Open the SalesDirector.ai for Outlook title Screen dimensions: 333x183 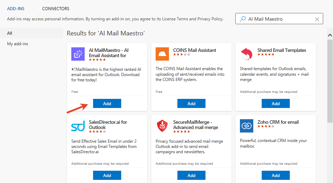point(108,125)
